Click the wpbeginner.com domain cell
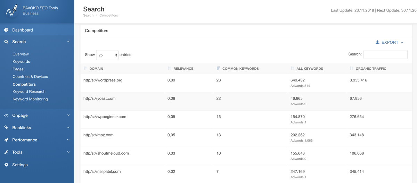The image size is (417, 183). click(105, 117)
